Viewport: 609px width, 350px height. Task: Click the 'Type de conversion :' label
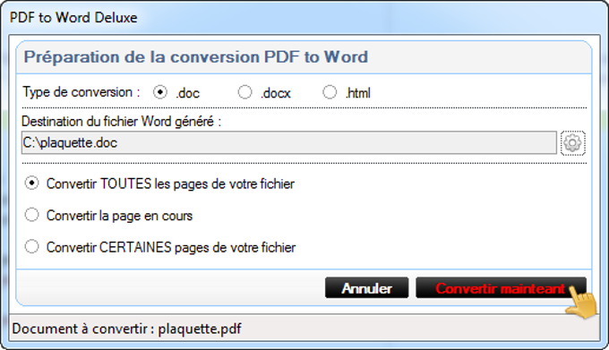click(81, 92)
